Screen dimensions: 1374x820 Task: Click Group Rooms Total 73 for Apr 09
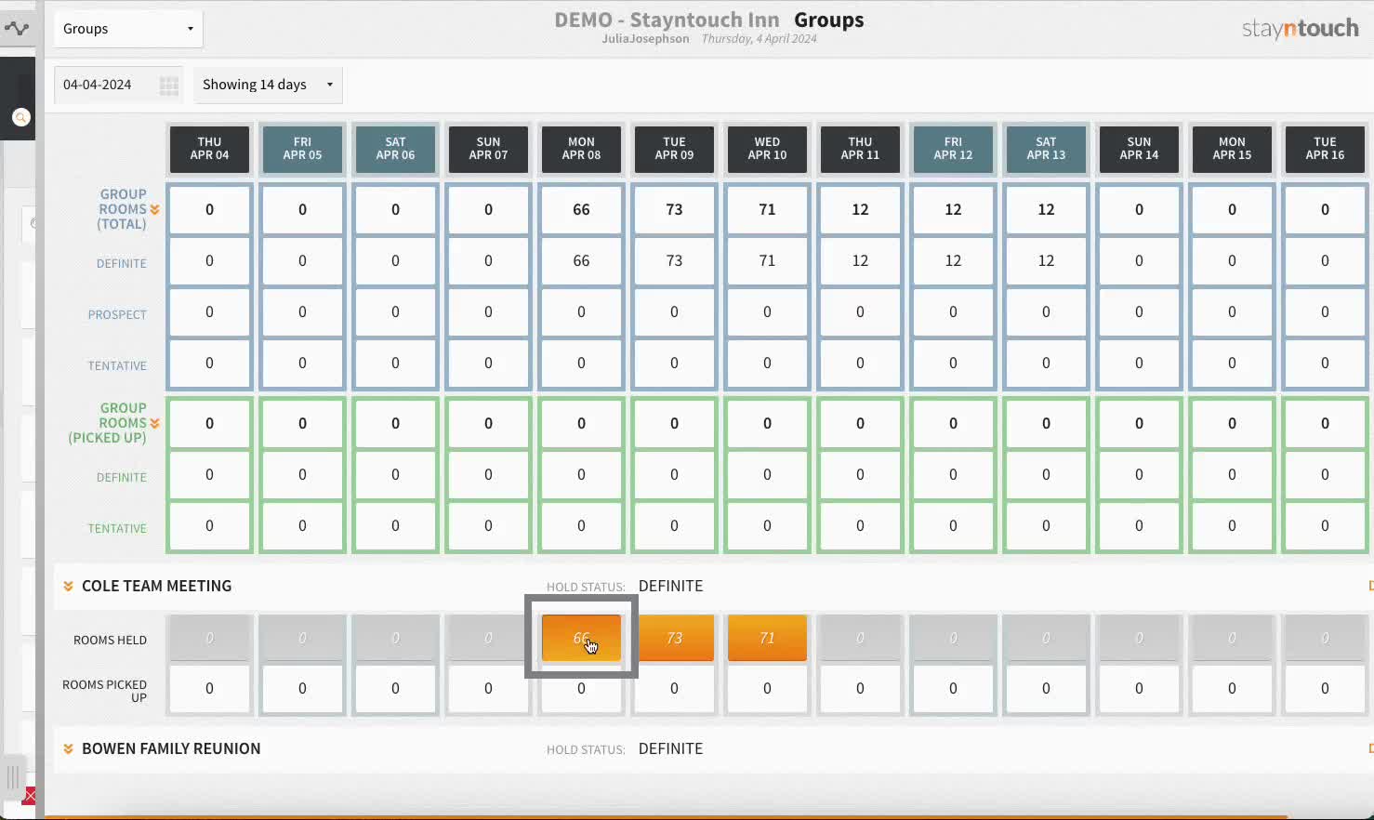pyautogui.click(x=674, y=210)
